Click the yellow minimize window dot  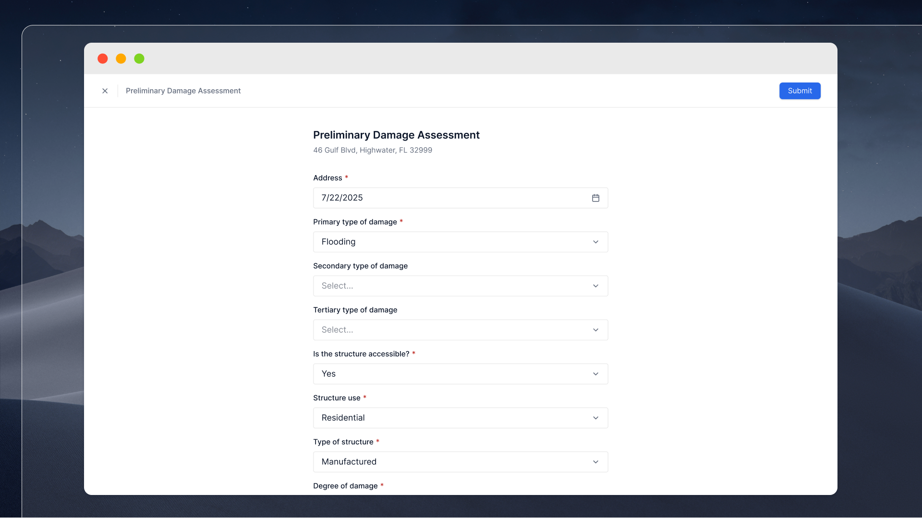121,59
